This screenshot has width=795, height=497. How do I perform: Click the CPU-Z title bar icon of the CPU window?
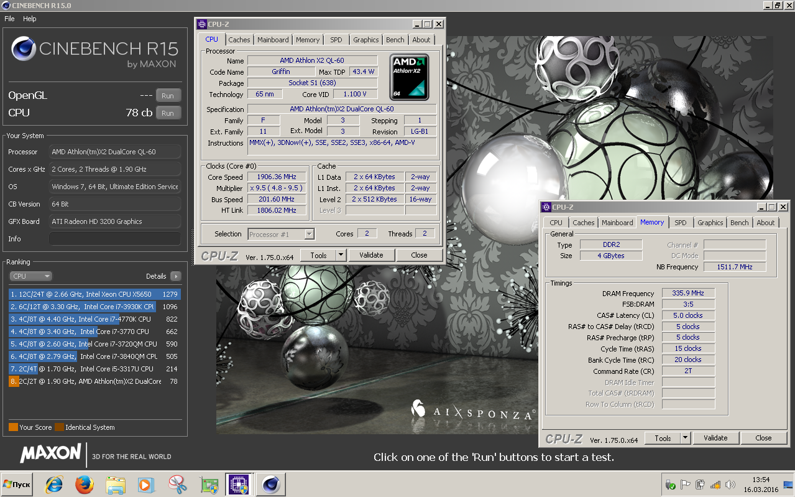(x=201, y=24)
